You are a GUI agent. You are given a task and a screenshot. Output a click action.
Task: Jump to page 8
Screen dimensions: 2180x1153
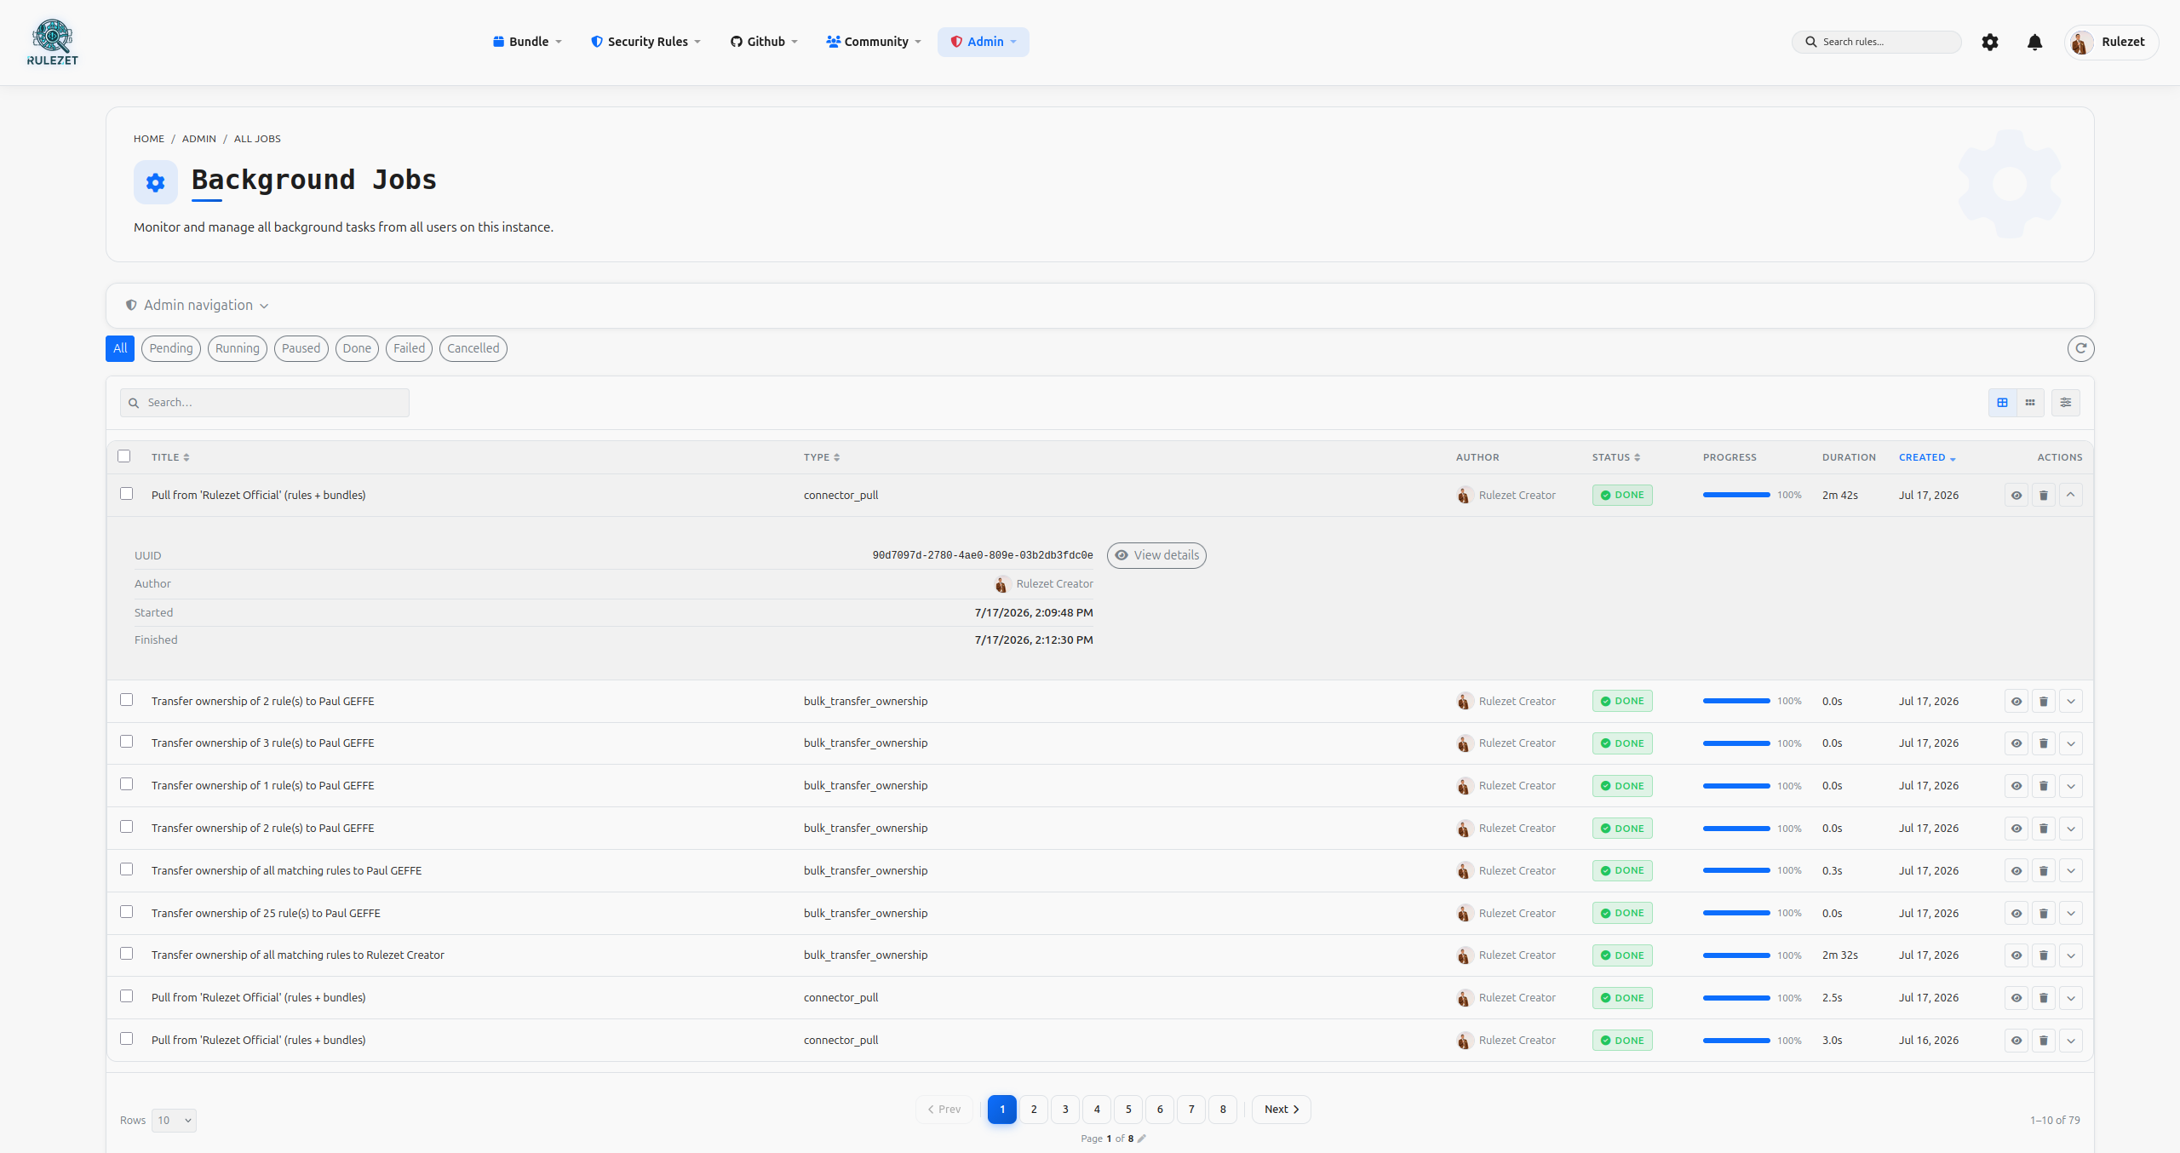pos(1223,1110)
